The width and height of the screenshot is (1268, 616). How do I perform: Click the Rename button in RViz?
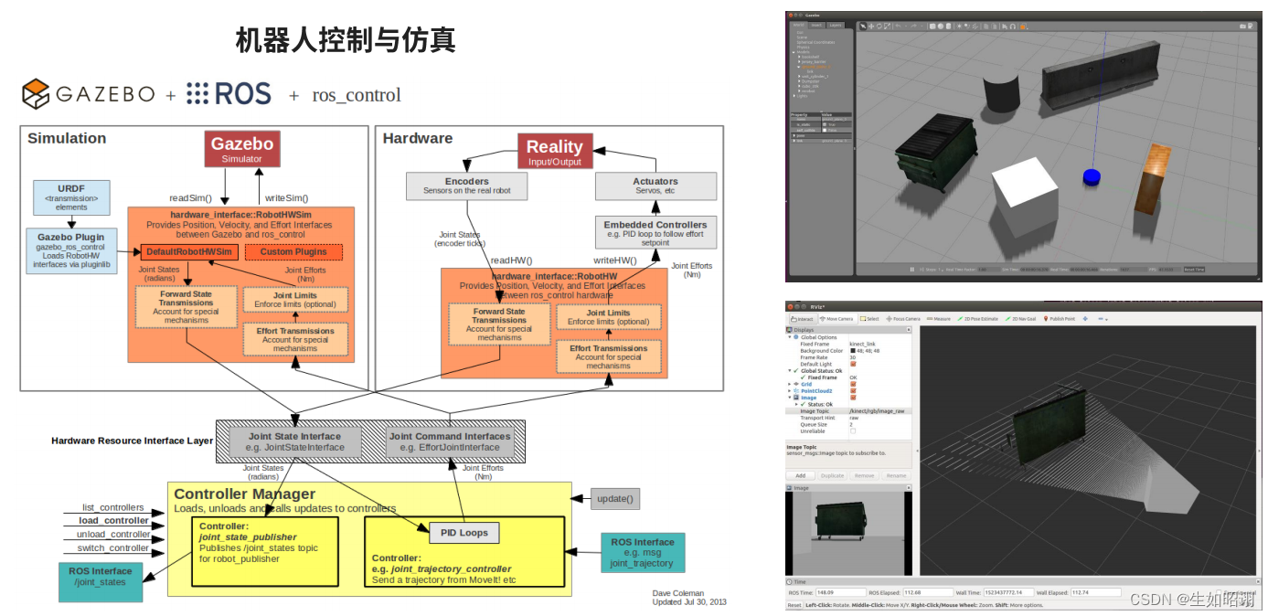tap(897, 475)
